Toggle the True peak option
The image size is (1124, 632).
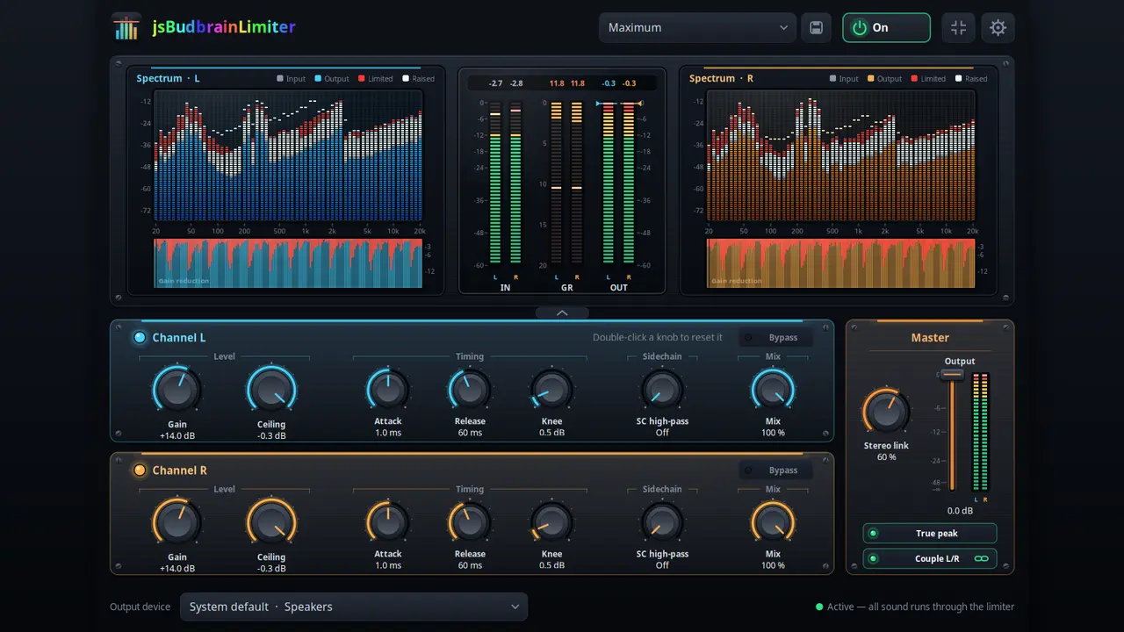[x=930, y=534]
